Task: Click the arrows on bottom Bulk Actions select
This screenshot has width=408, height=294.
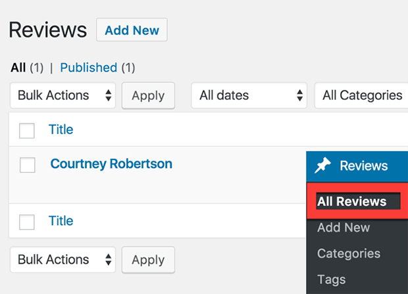Action: 108,259
